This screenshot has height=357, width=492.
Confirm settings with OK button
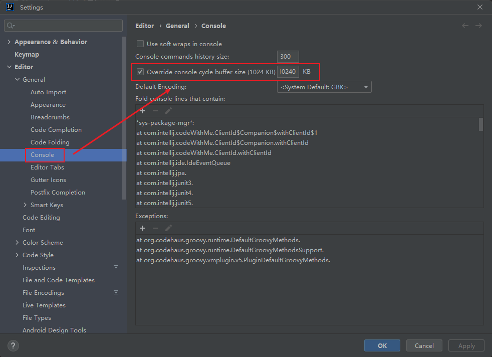pyautogui.click(x=382, y=345)
